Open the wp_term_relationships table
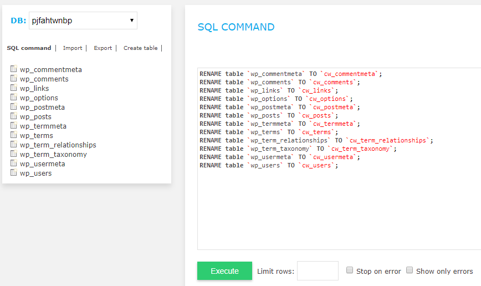The height and width of the screenshot is (286, 481). [58, 145]
